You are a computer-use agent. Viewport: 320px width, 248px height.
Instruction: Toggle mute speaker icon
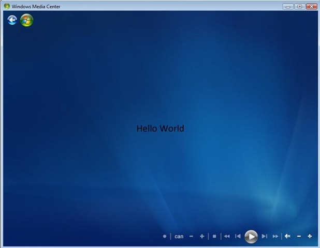coord(287,236)
